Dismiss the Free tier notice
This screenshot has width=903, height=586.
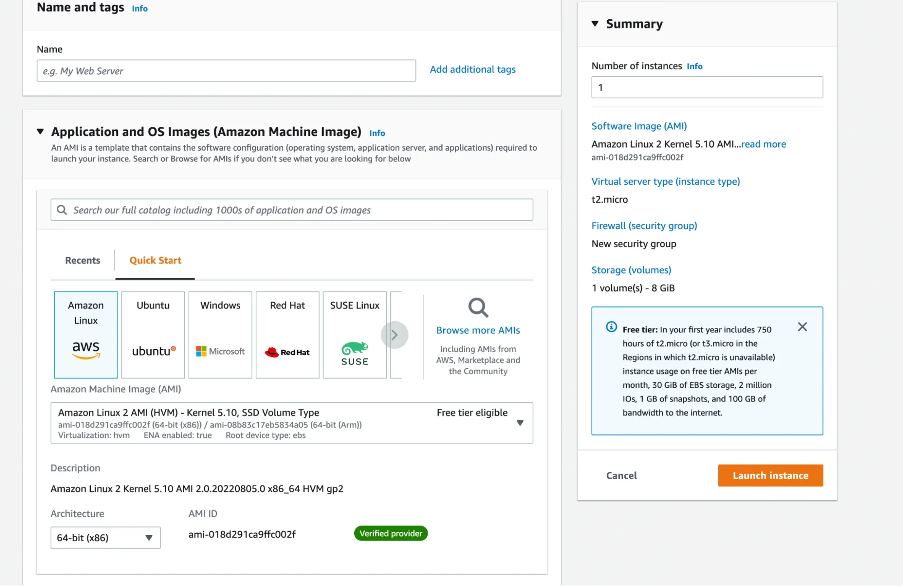click(x=802, y=327)
